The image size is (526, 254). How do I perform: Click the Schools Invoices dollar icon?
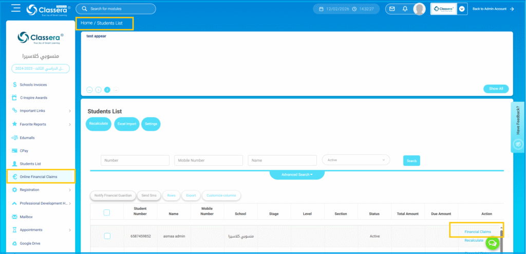point(14,84)
